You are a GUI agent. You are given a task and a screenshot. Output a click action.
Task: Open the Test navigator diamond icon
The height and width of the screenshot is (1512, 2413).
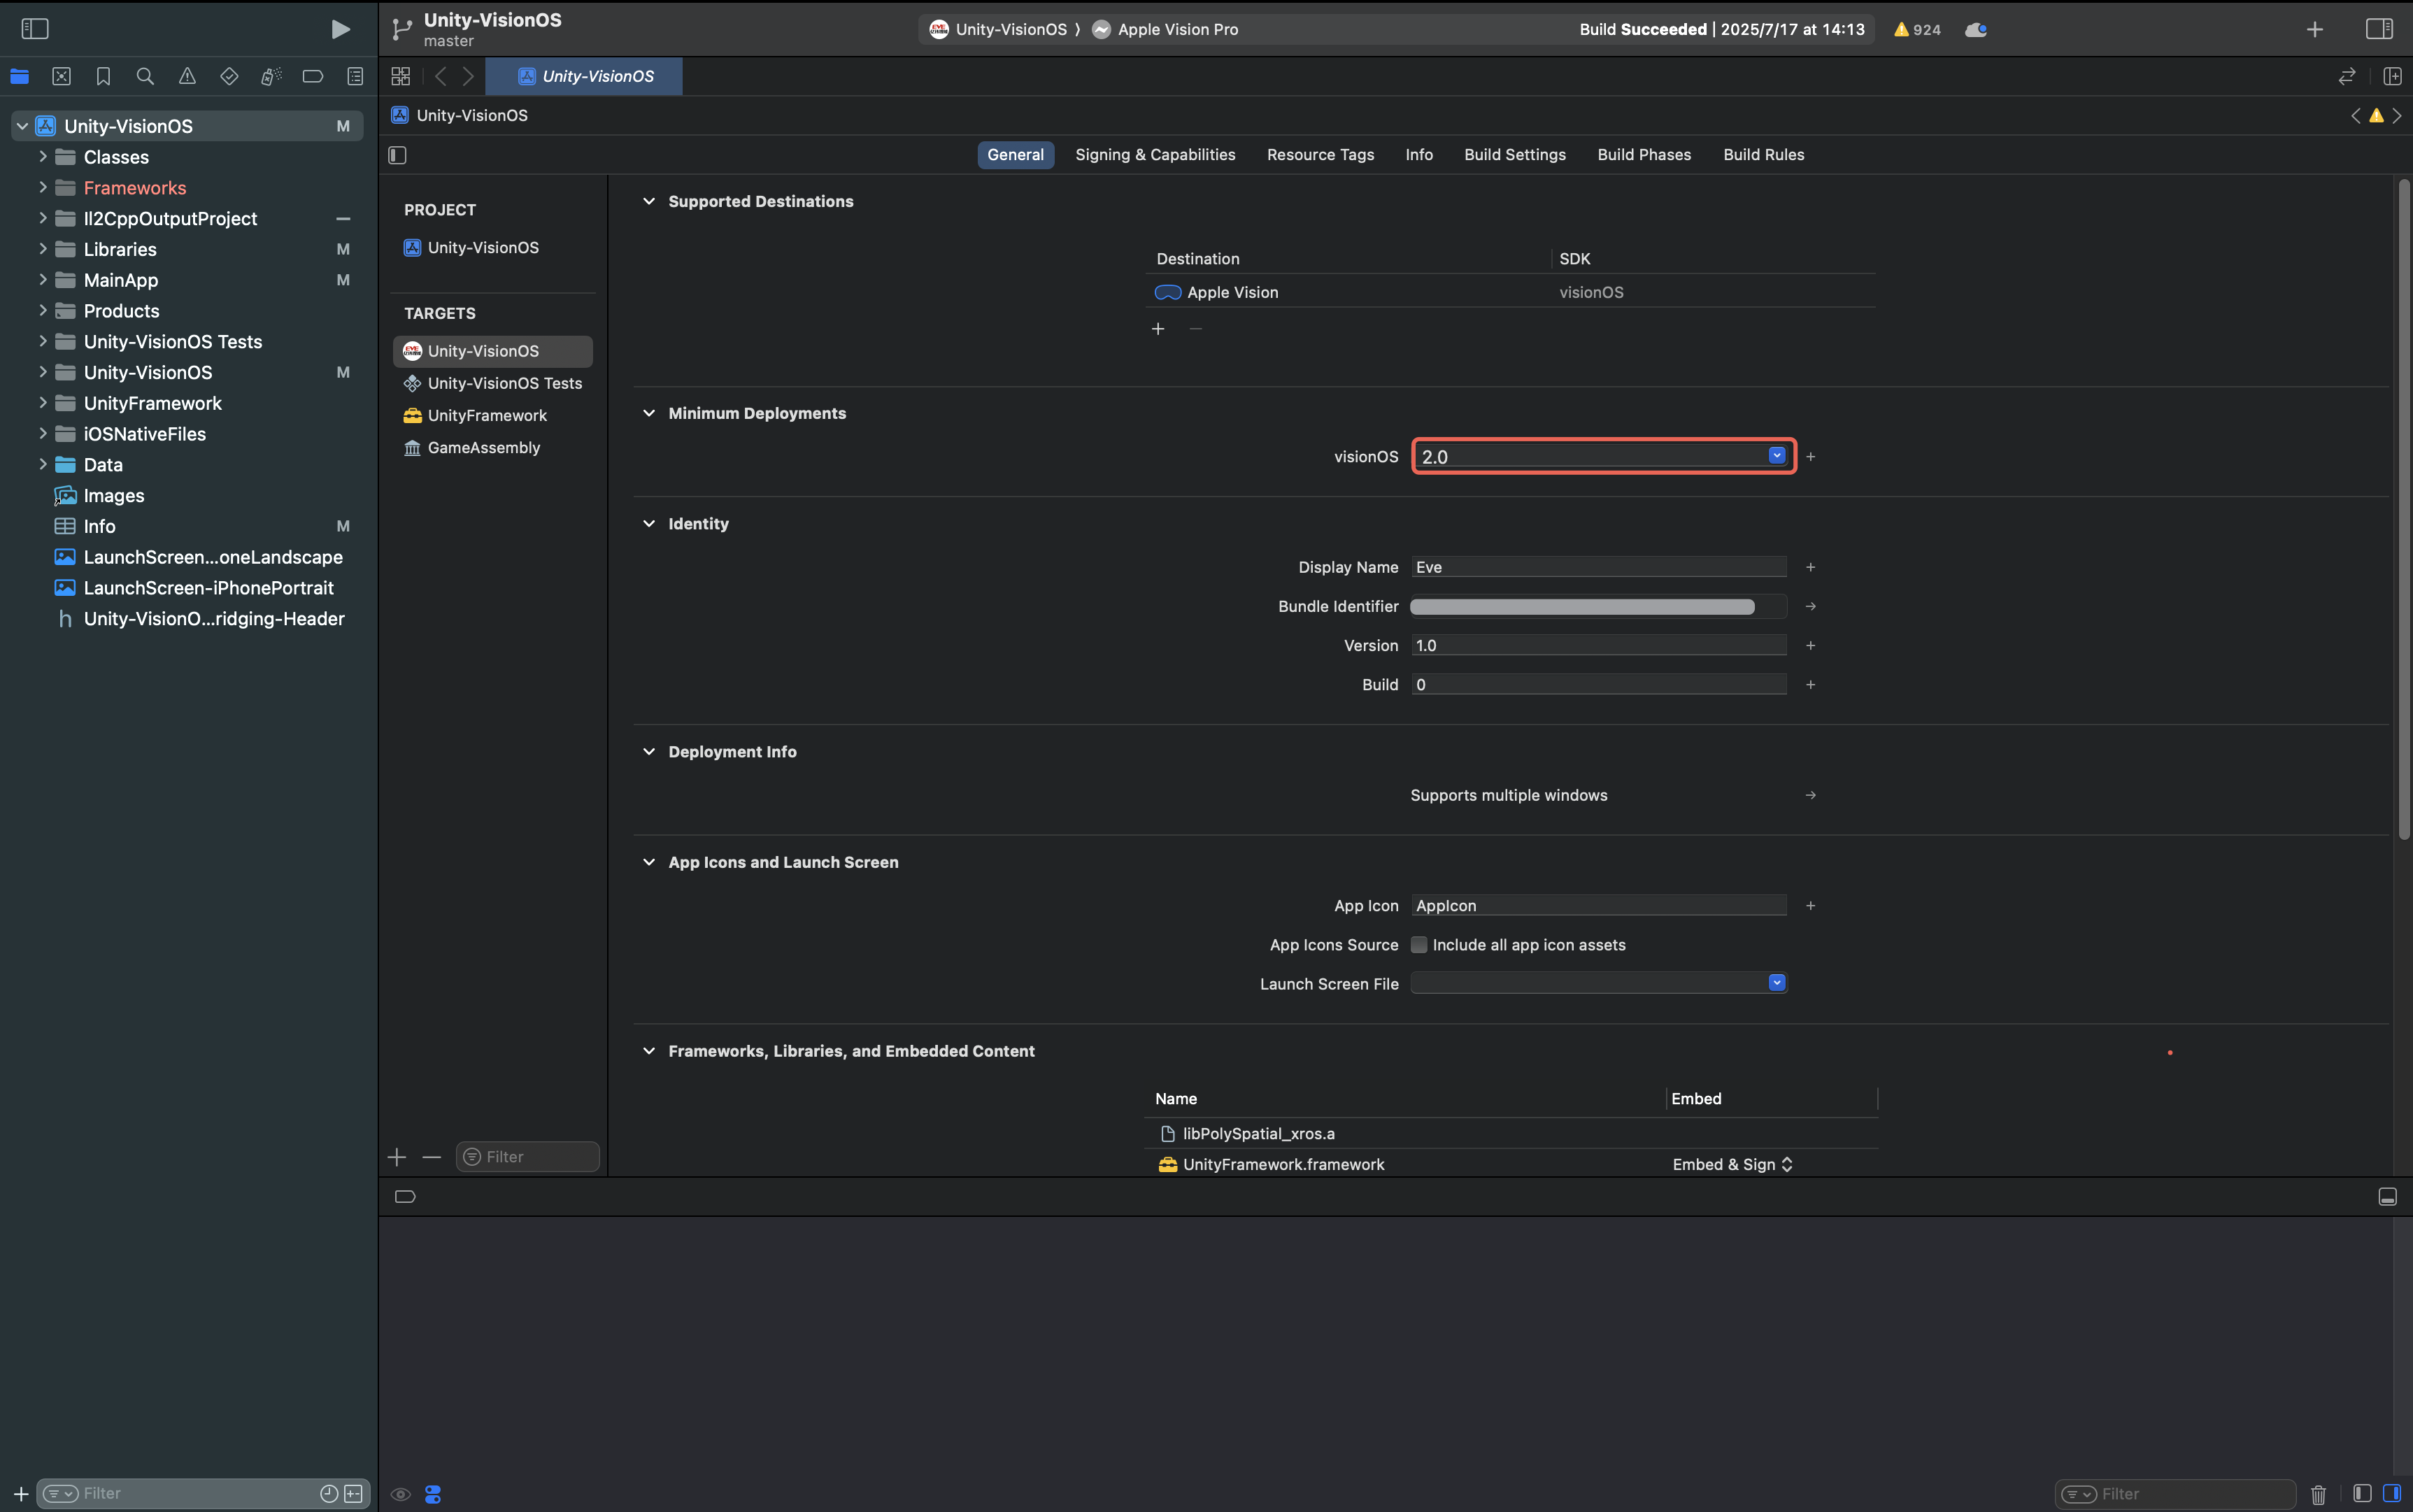point(229,76)
